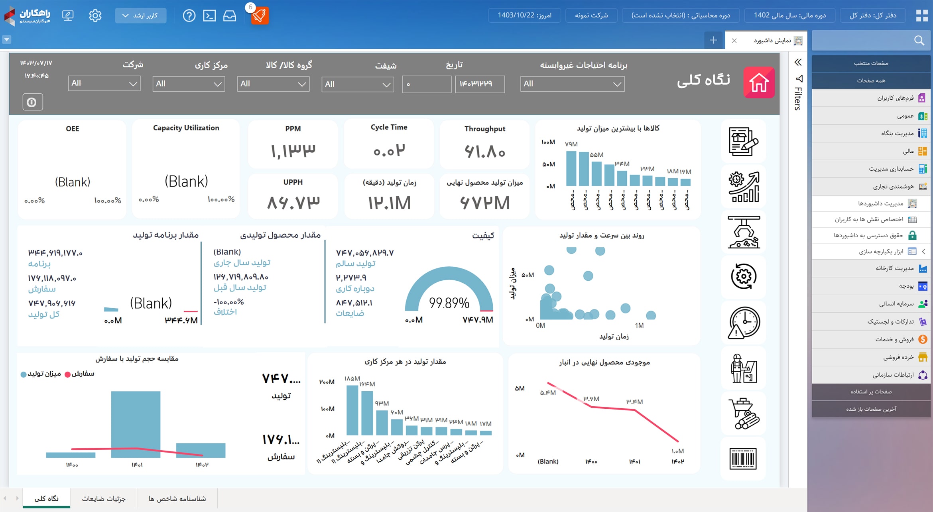This screenshot has width=933, height=512.
Task: Click the inbox tray icon in header
Action: tap(230, 16)
